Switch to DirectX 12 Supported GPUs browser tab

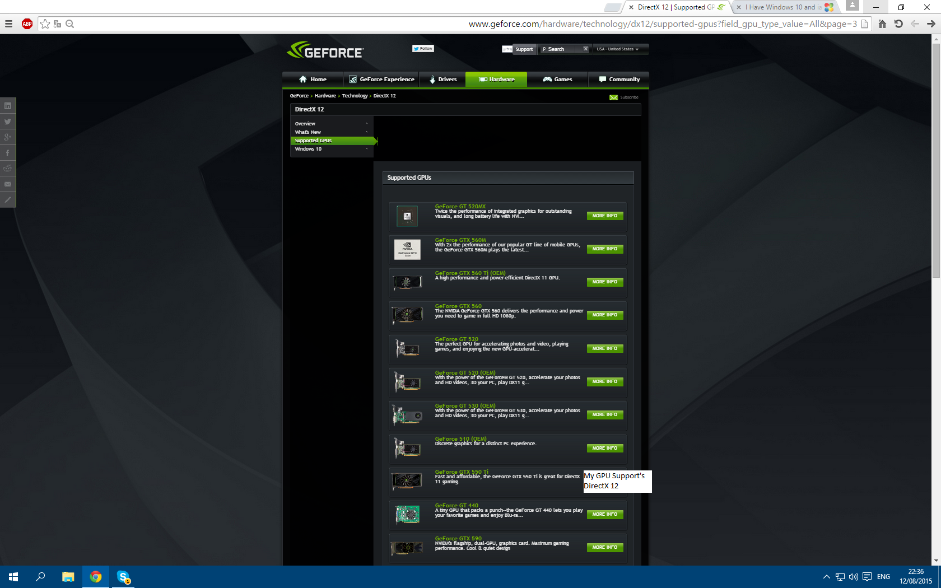pos(677,7)
